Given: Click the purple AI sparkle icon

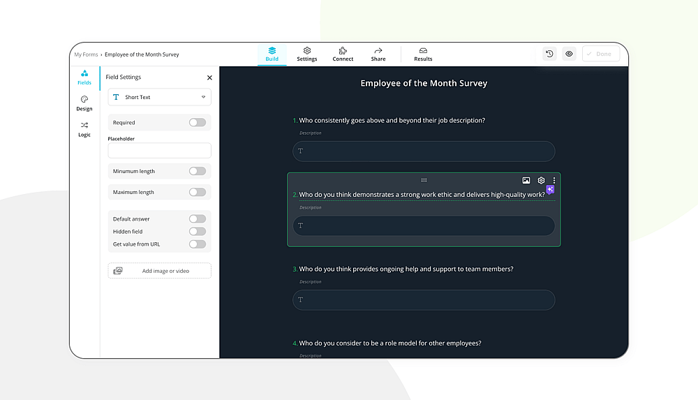Looking at the screenshot, I should click(550, 189).
